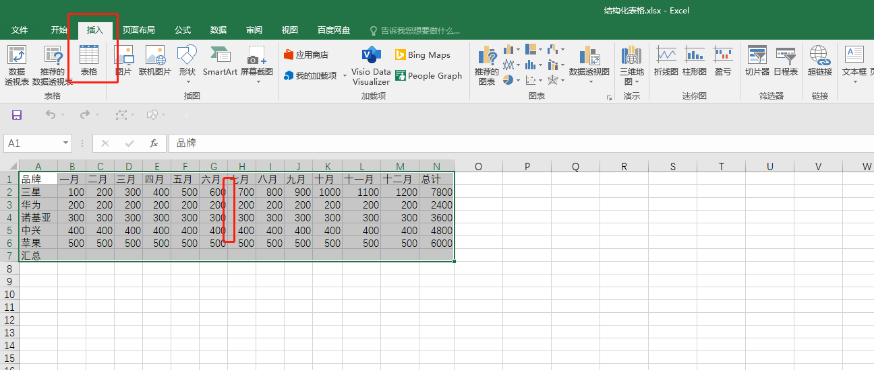The width and height of the screenshot is (874, 370).
Task: Insert a Slicer (切片器)
Action: [757, 61]
